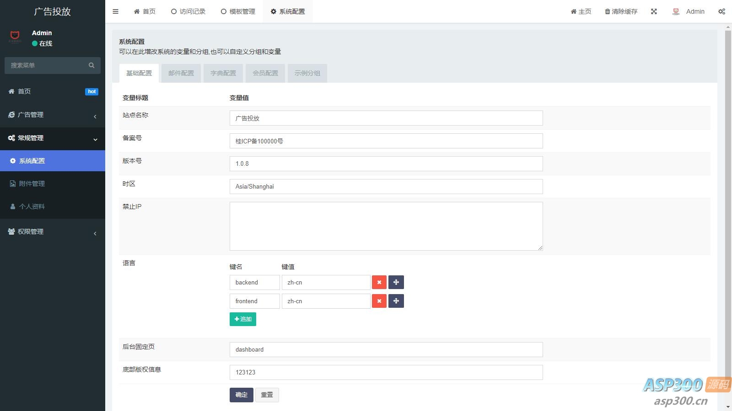Click the move handle for backend row
Screen dimensions: 732x411
(396, 282)
